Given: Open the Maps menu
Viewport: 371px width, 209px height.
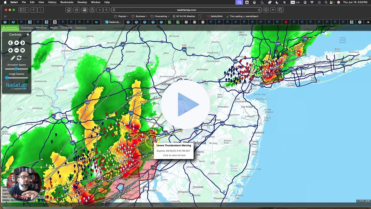Looking at the screenshot, I should coord(54,28).
